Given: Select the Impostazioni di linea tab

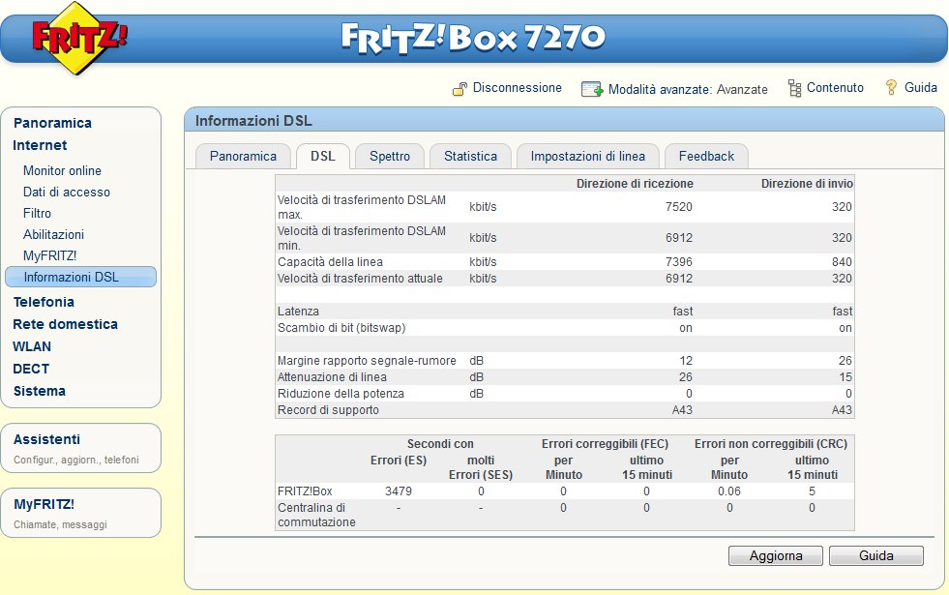Looking at the screenshot, I should click(588, 156).
